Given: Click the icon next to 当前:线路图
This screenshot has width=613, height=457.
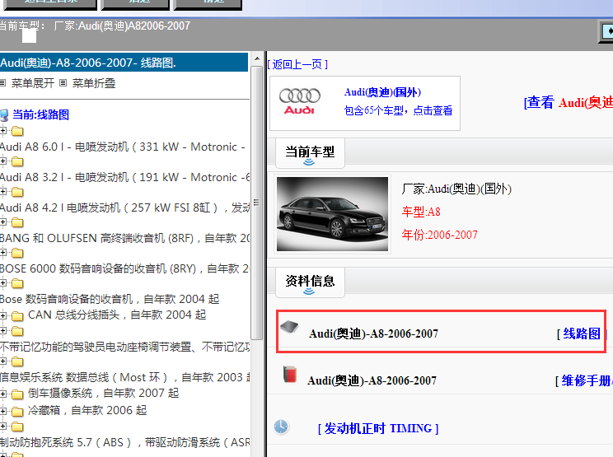Looking at the screenshot, I should point(4,115).
